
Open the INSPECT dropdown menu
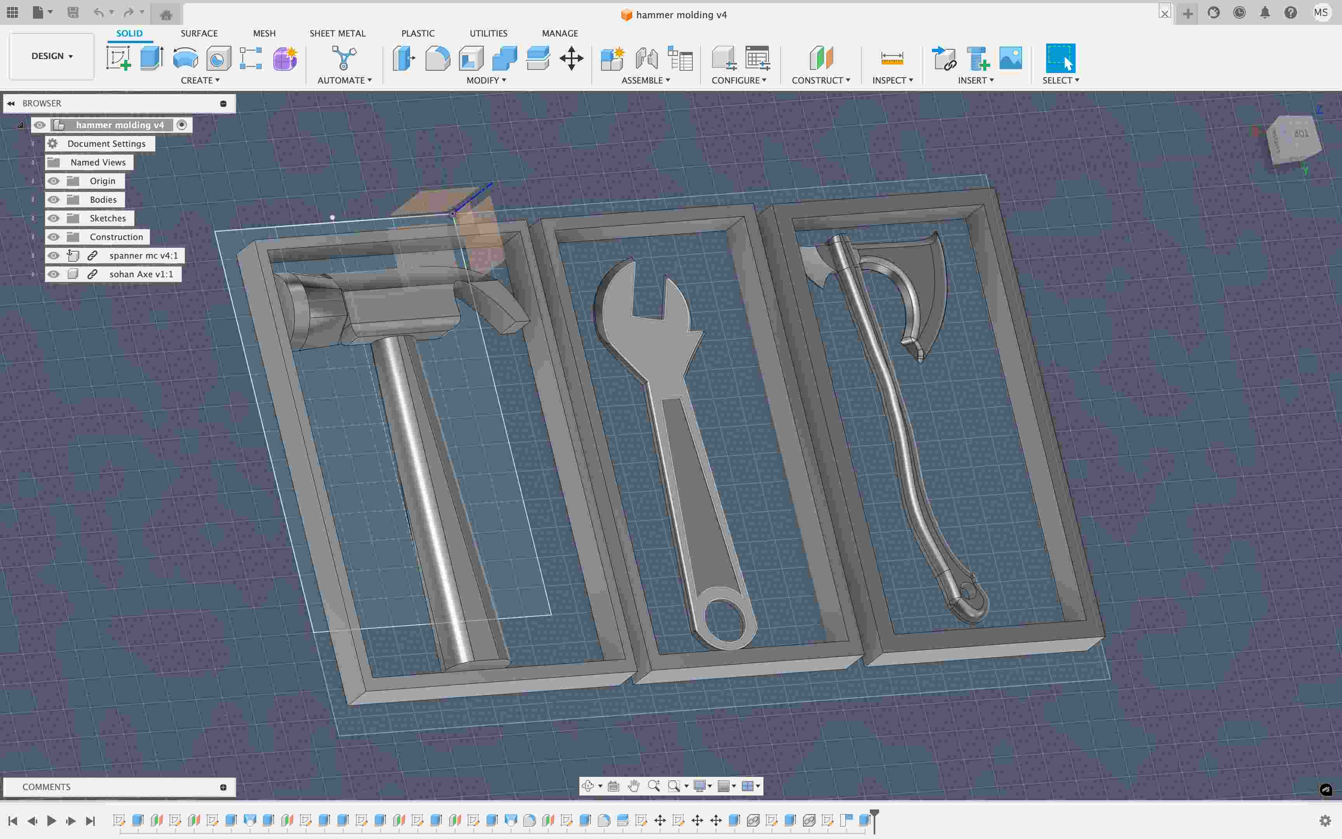click(x=892, y=80)
